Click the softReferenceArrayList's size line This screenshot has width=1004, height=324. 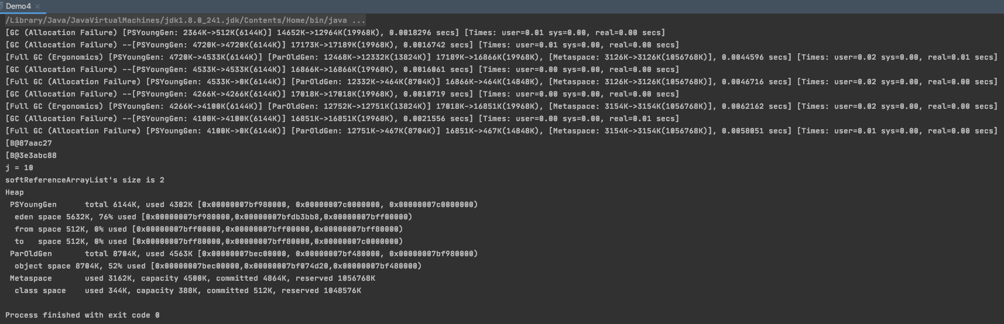[85, 180]
